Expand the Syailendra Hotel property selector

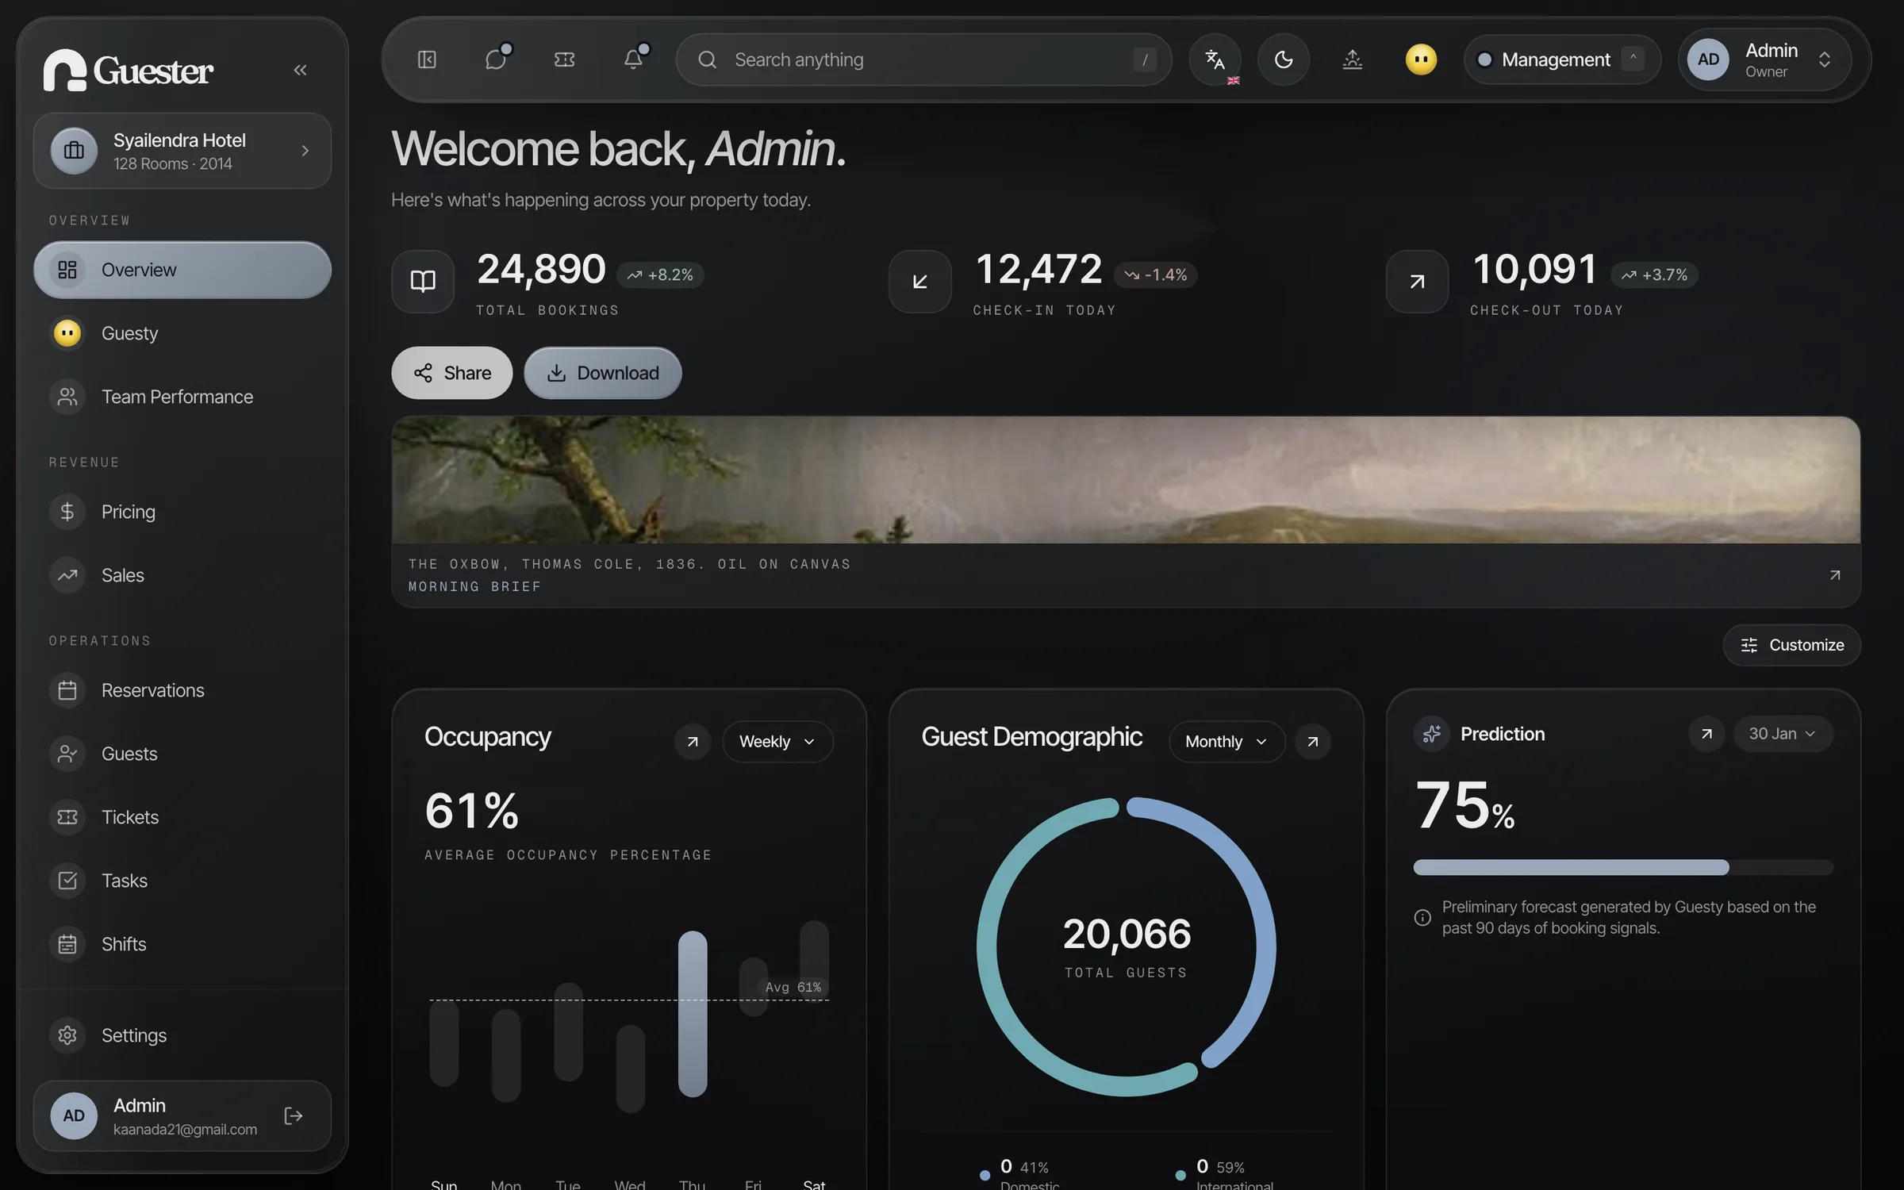[182, 151]
